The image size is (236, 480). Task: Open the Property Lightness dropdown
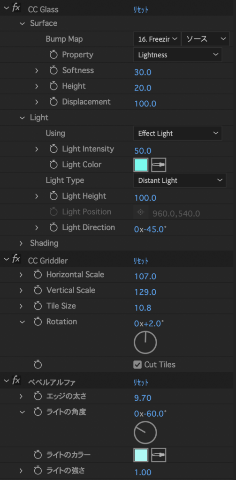[x=178, y=55]
